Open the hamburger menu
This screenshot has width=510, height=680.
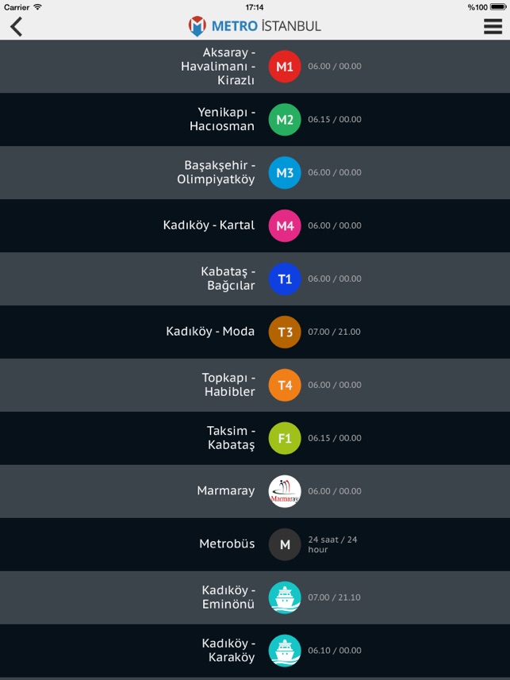493,26
